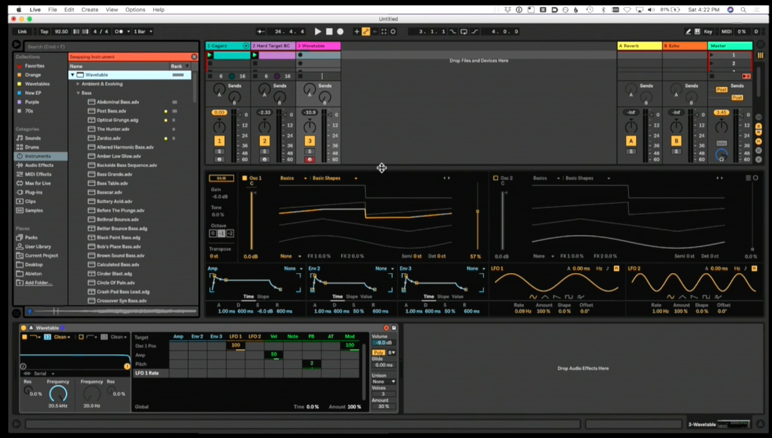Screen dimensions: 772x438
Task: Open the Samples browser category
Action: (34, 211)
